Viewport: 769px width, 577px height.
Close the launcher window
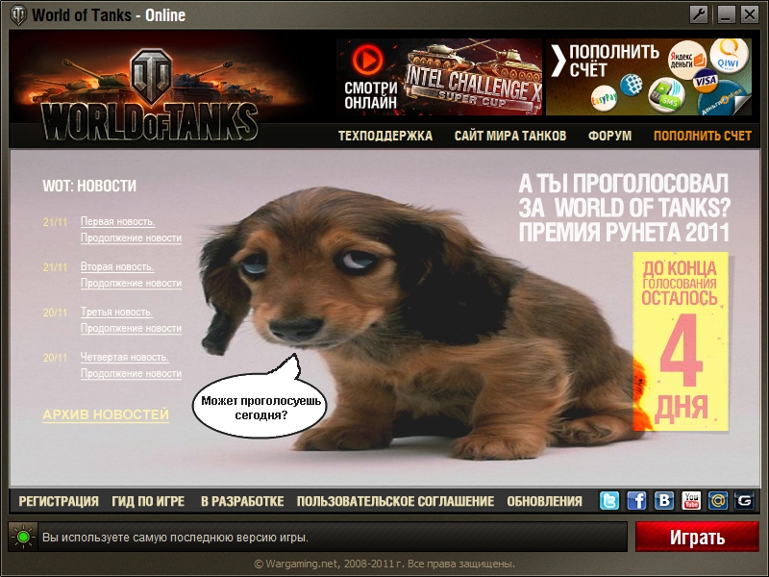[750, 14]
